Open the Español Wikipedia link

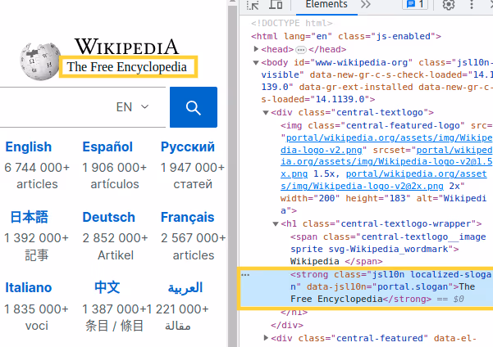click(x=107, y=146)
